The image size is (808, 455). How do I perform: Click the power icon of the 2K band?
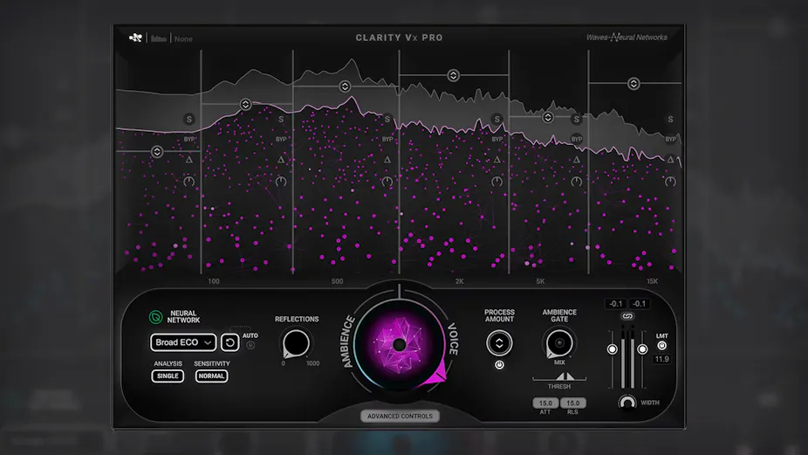click(496, 182)
